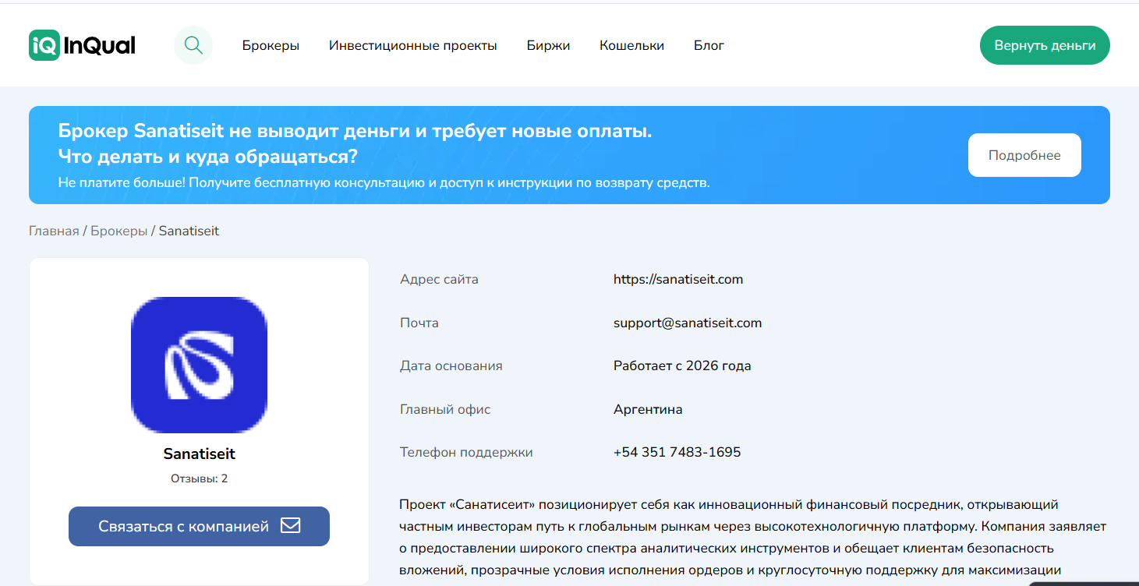Select the Работает с 2026 года text
Image resolution: width=1139 pixels, height=586 pixels.
682,365
